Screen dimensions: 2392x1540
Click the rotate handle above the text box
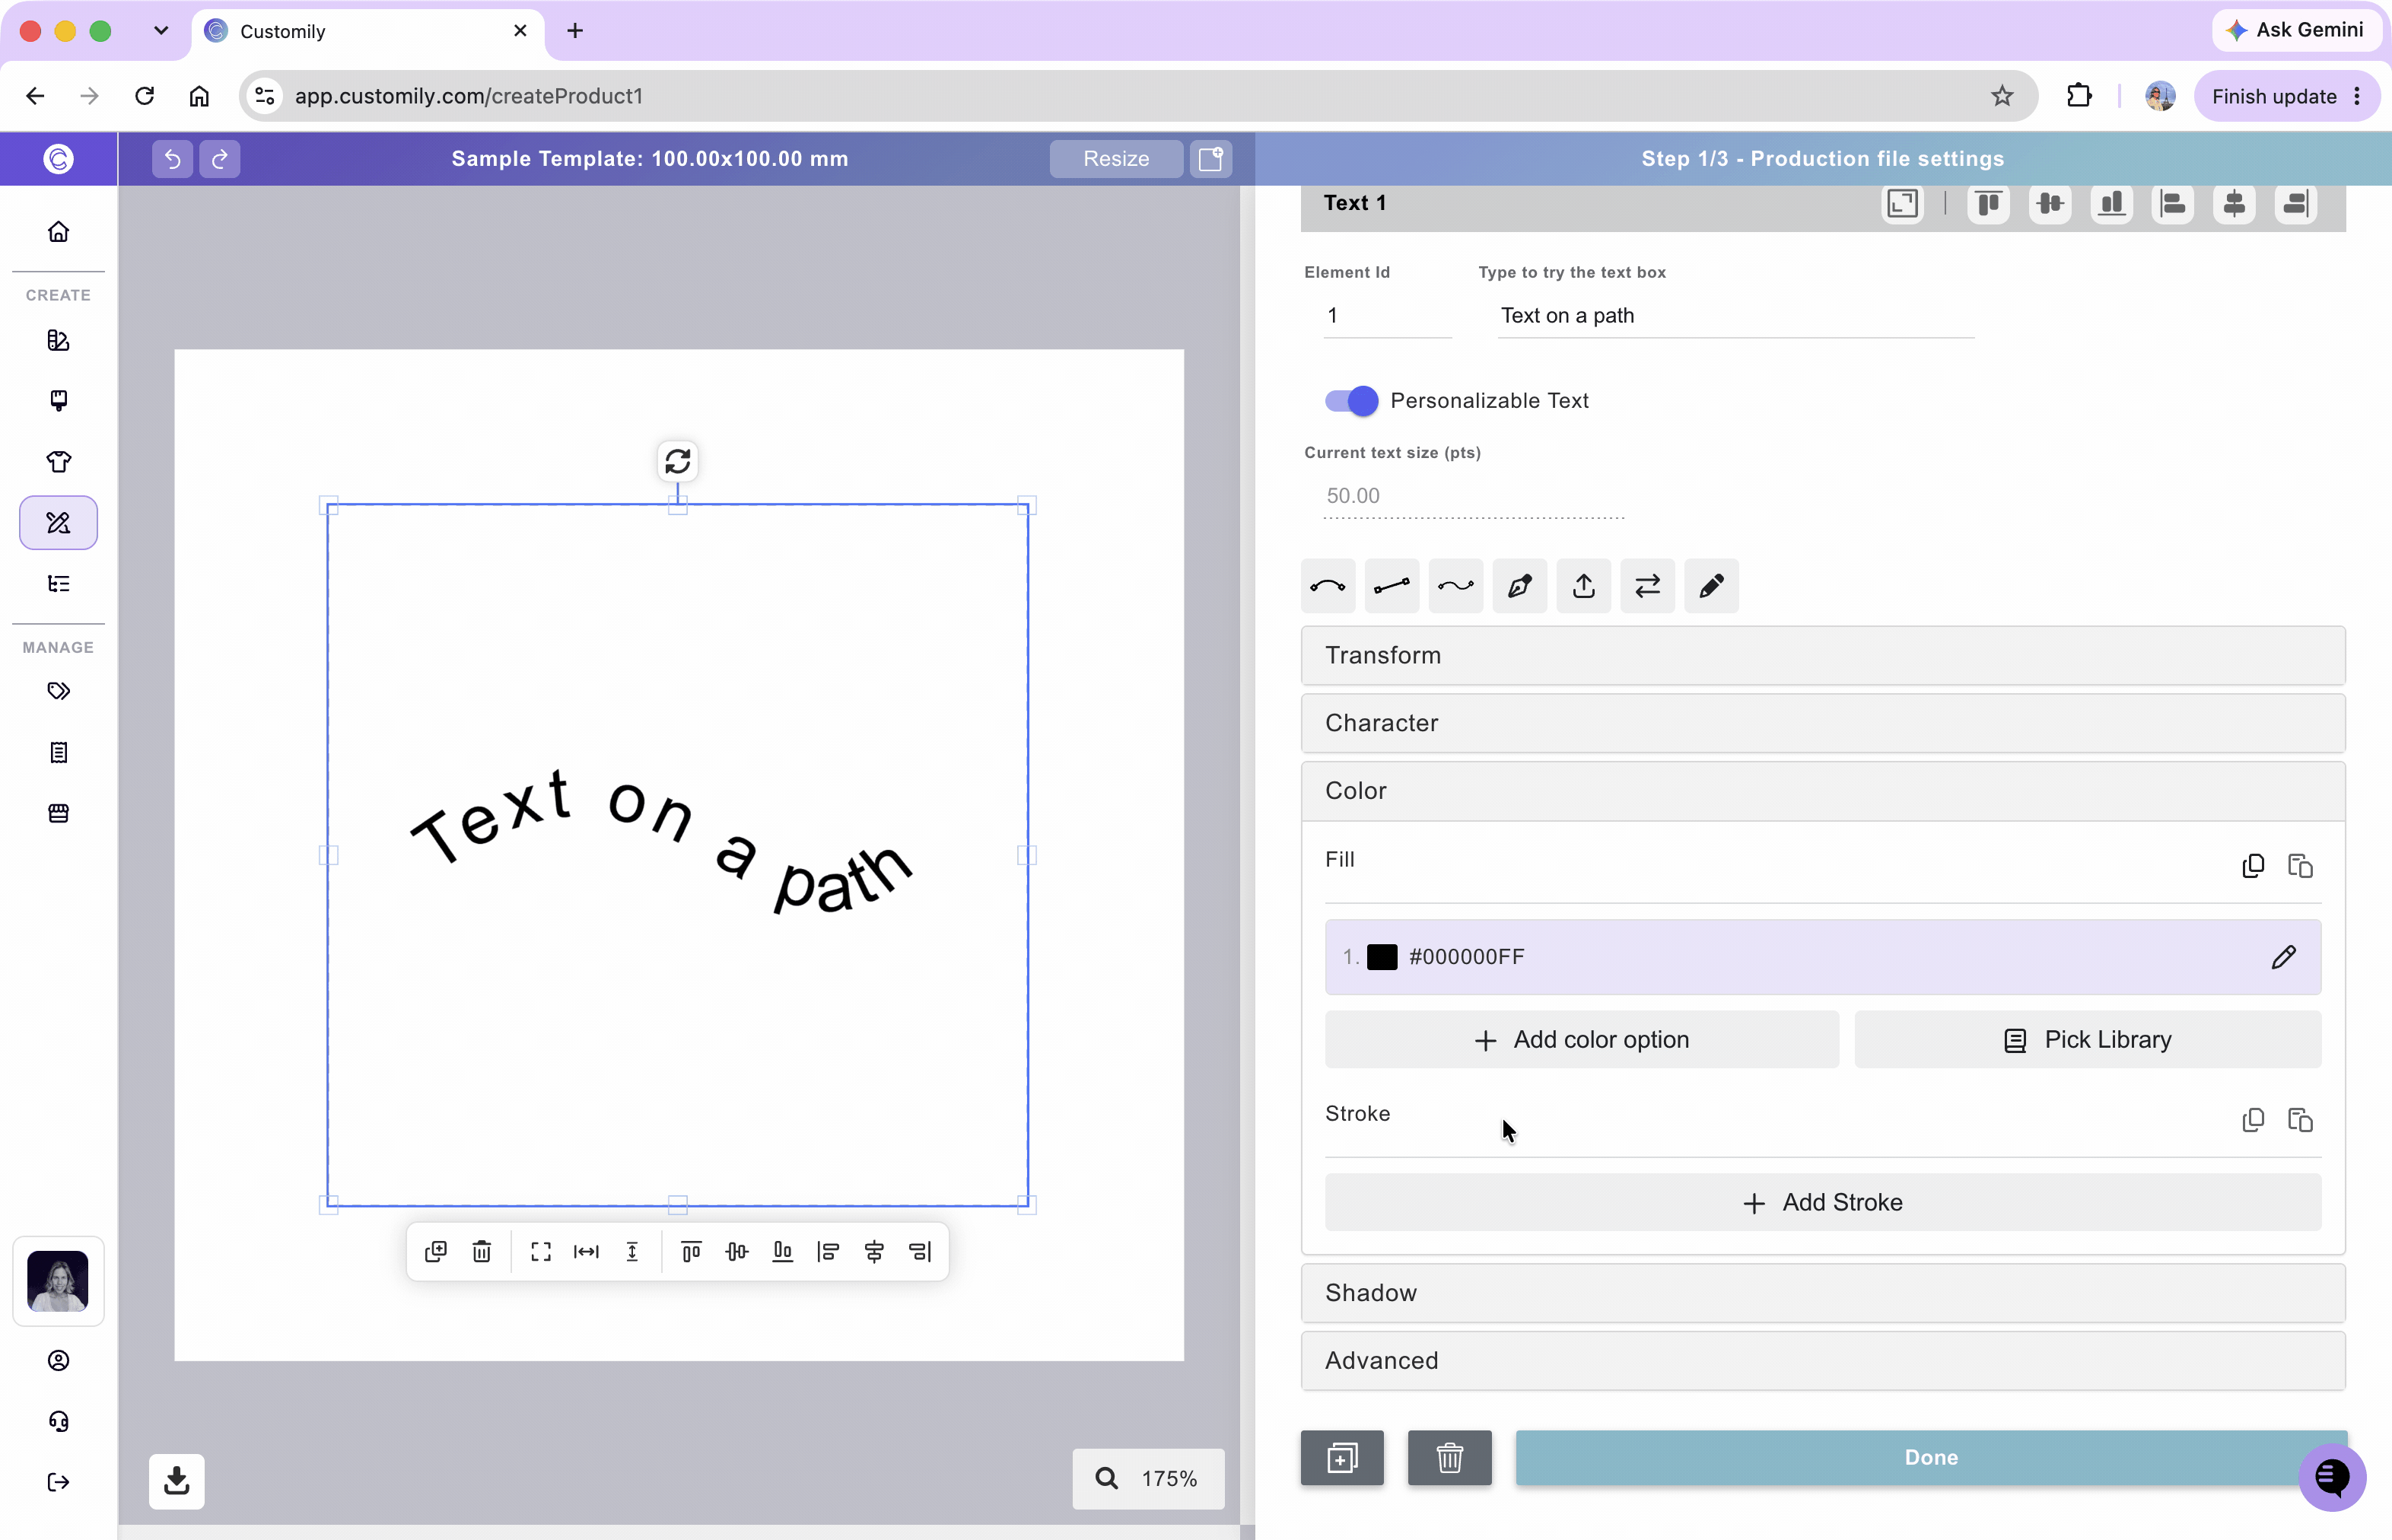[678, 461]
